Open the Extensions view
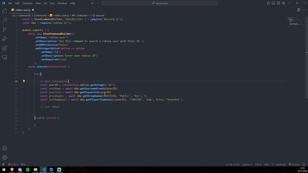308x173 pixels. (x=4, y=48)
